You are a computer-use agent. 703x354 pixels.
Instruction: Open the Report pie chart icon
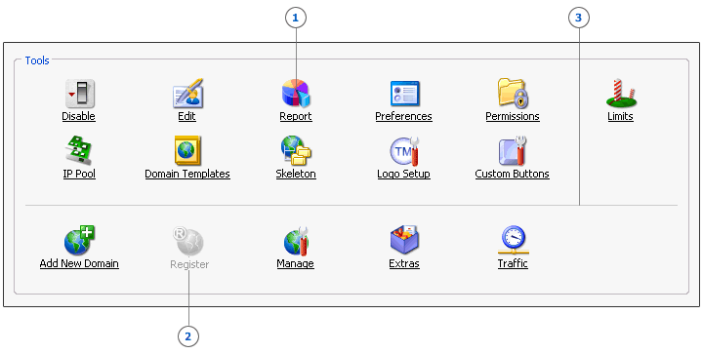296,94
